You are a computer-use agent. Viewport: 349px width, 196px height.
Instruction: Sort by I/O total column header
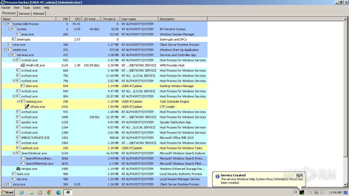point(91,19)
